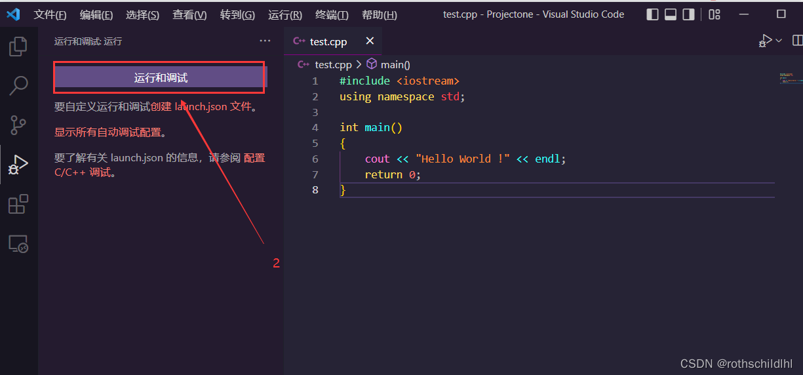Viewport: 803px width, 375px height.
Task: Click the 创建 launch.json 文件 link
Action: [x=201, y=106]
